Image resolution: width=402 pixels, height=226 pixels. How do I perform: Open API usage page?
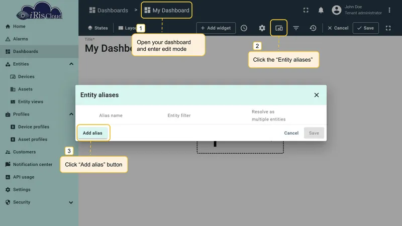point(39,177)
